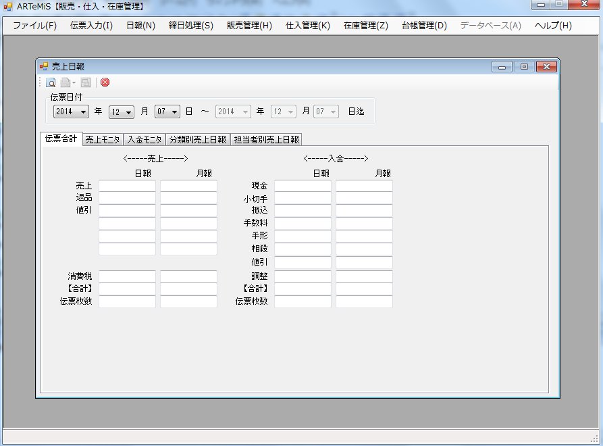Open the end year 2014 dropdown
Screen dimensions: 603x446
233,111
